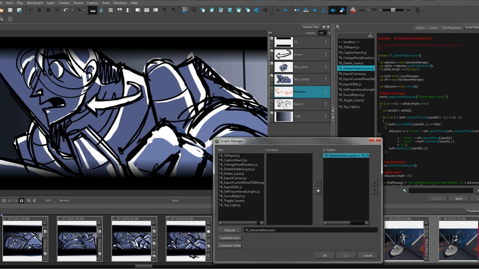The height and width of the screenshot is (269, 479).
Task: Click the Loop playback icon
Action: 323,10
